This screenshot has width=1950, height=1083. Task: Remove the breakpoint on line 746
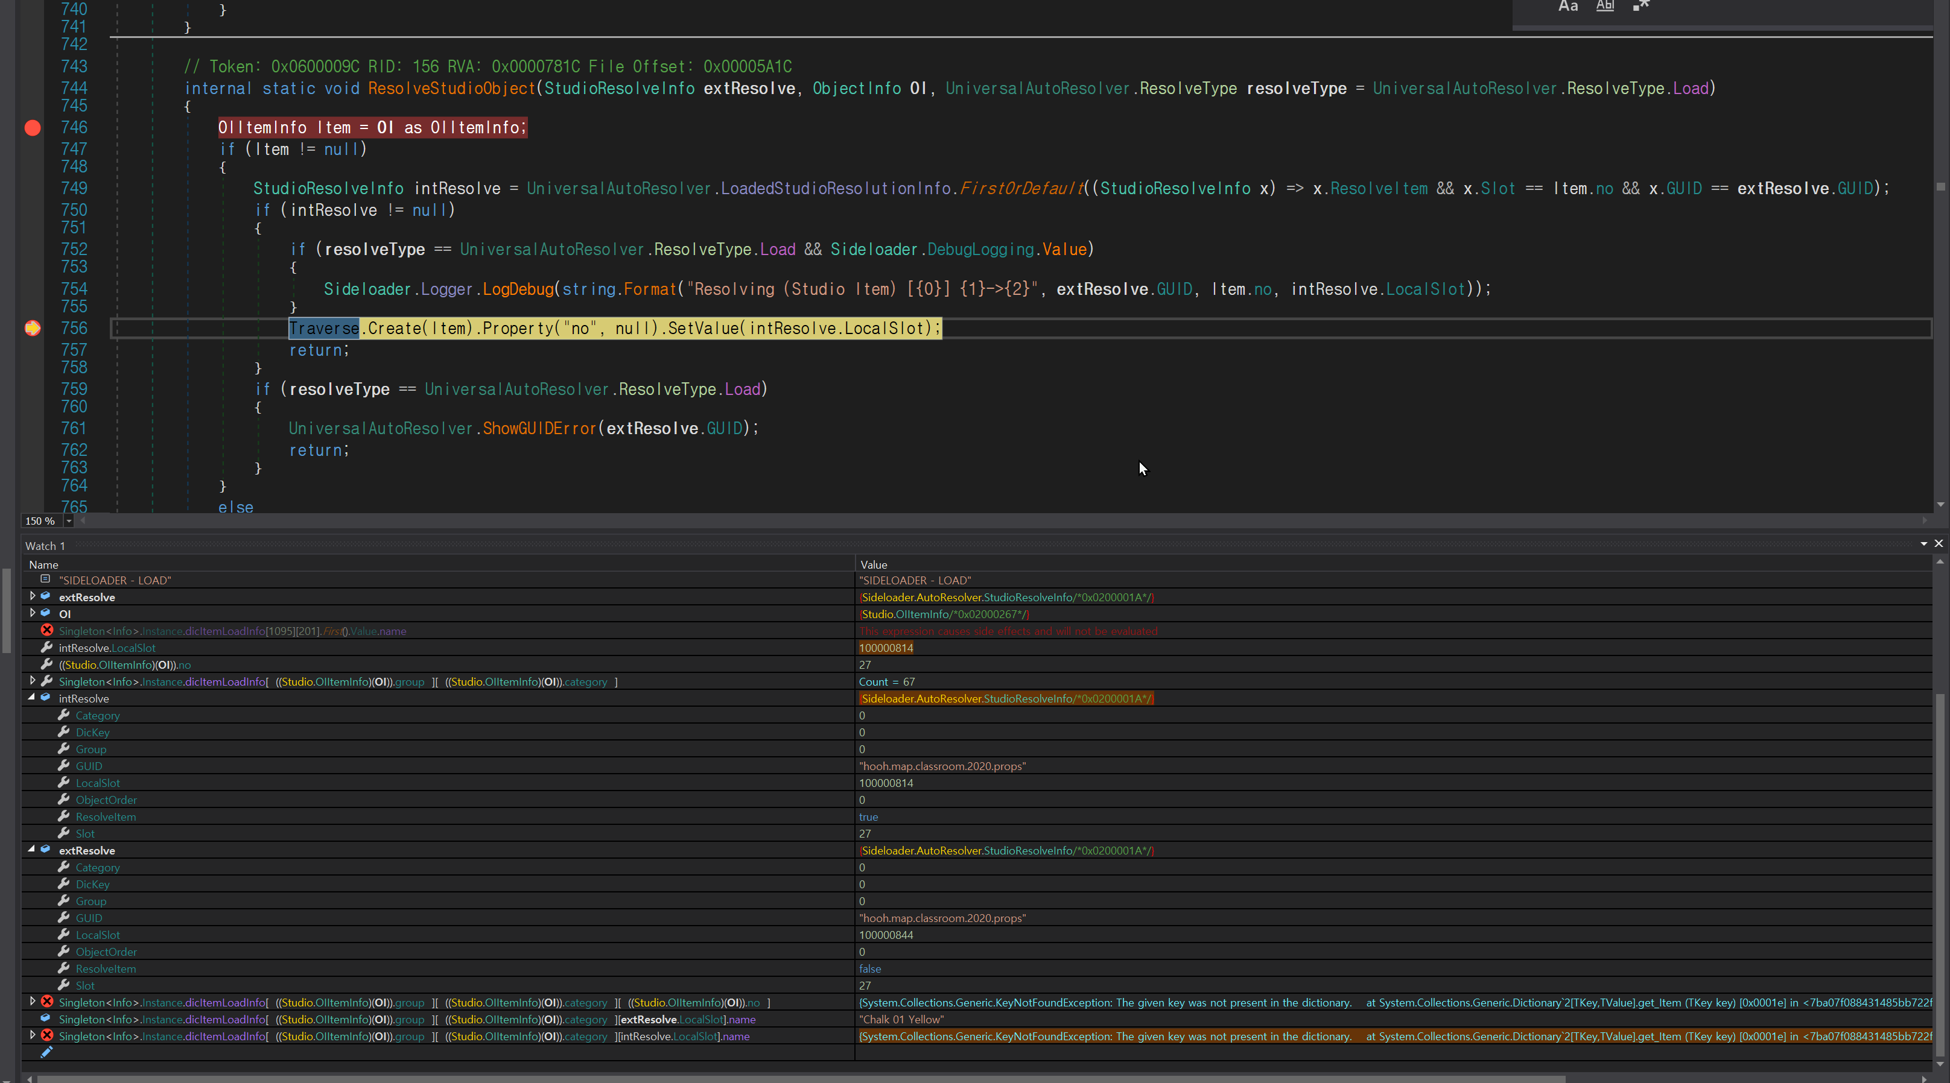(x=33, y=128)
